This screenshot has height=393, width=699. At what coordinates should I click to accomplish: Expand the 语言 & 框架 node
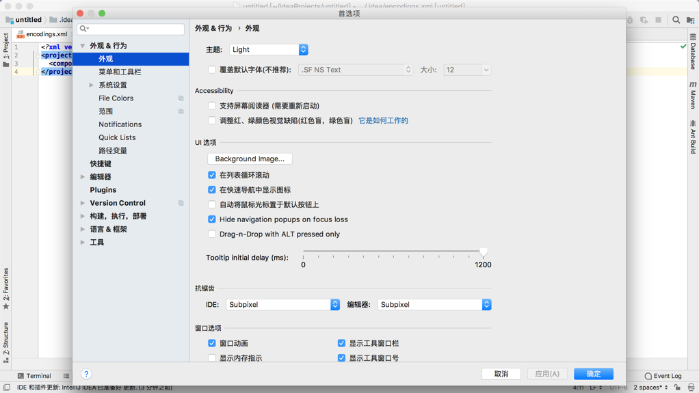83,230
